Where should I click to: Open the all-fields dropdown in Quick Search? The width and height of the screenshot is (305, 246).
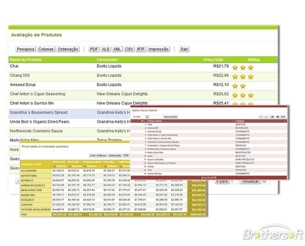coord(138,117)
